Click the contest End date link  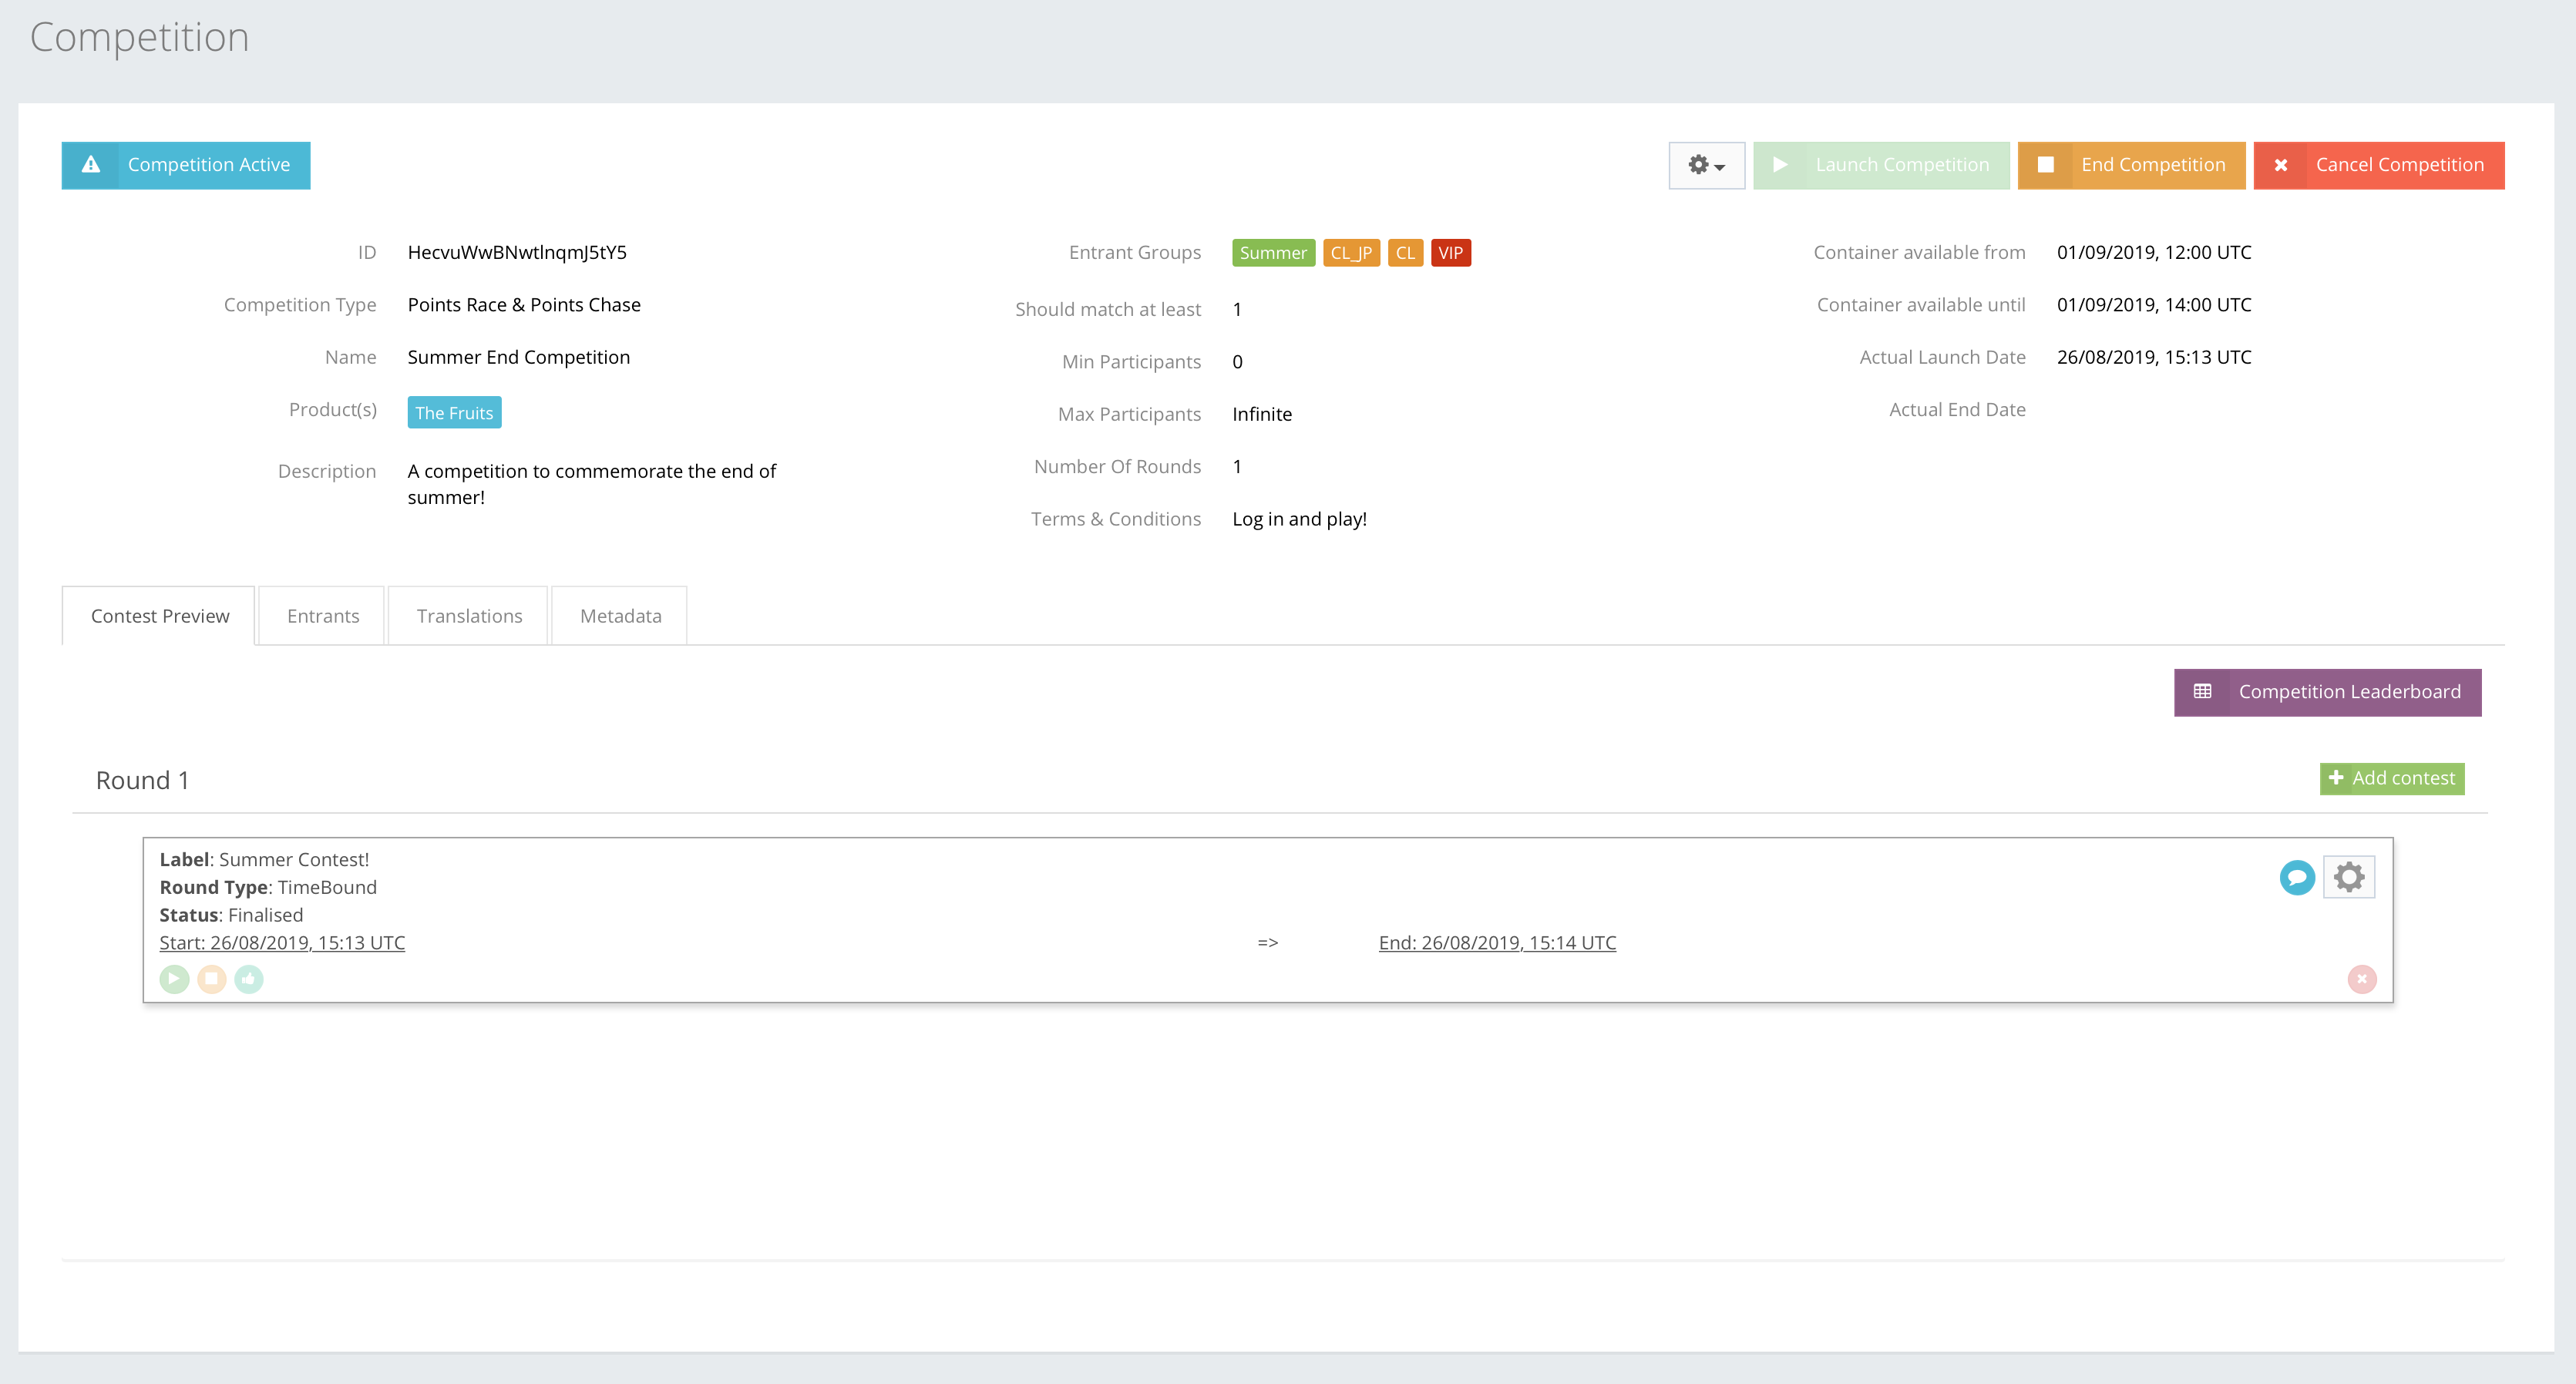click(1496, 943)
